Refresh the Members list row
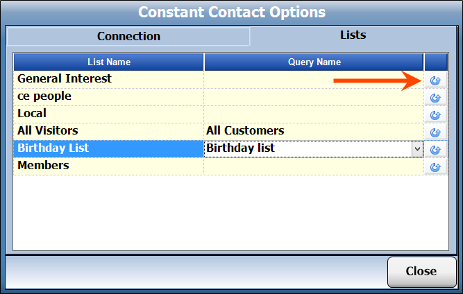 [x=435, y=166]
